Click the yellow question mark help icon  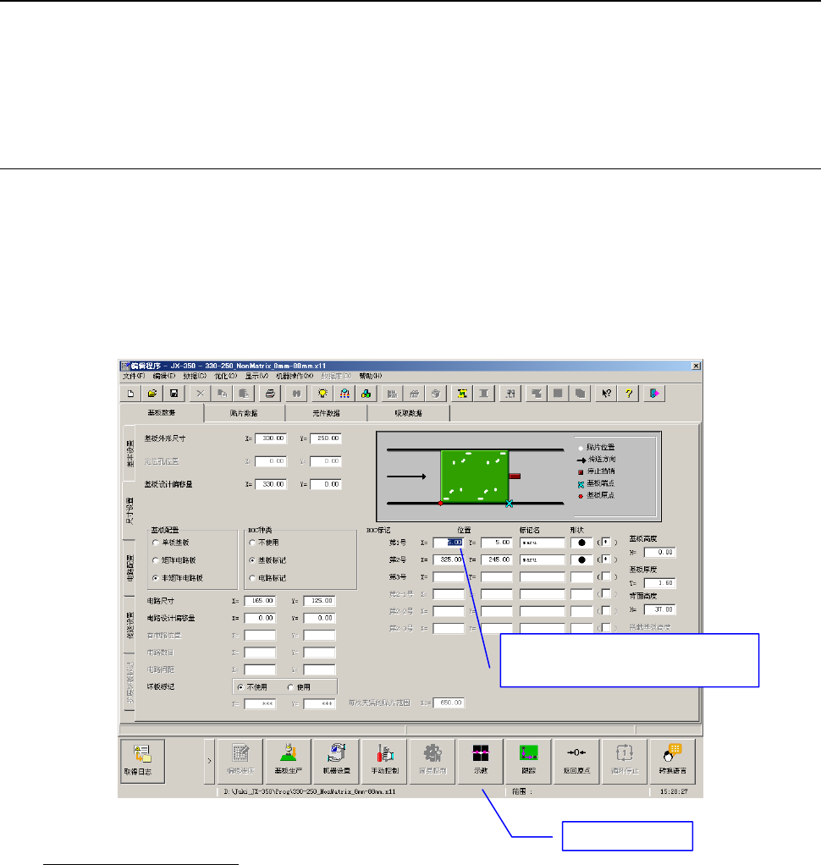pos(628,394)
